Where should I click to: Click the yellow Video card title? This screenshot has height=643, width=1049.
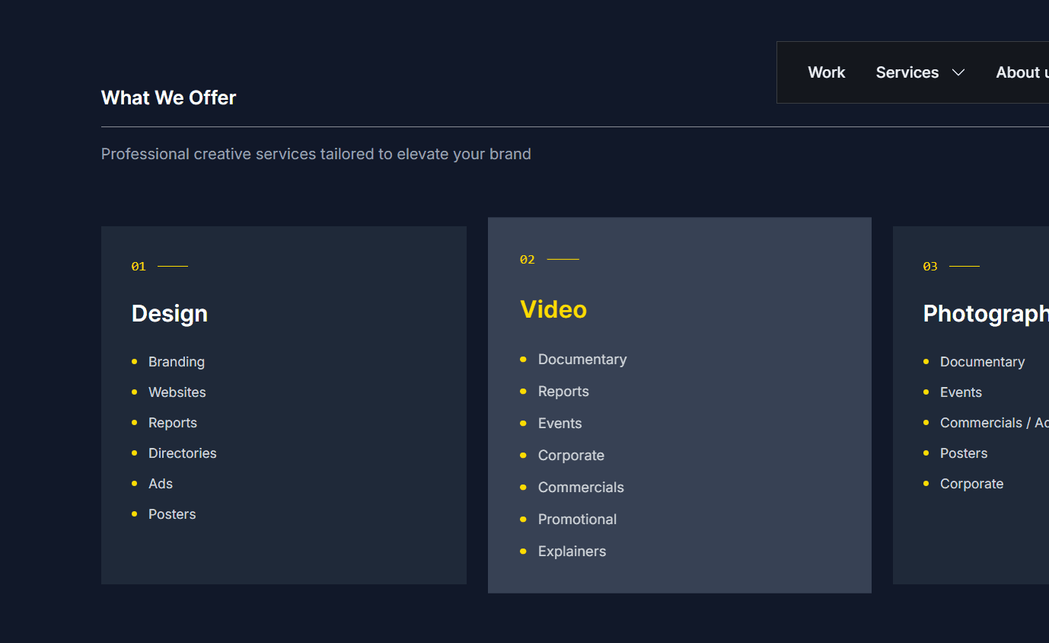tap(553, 309)
